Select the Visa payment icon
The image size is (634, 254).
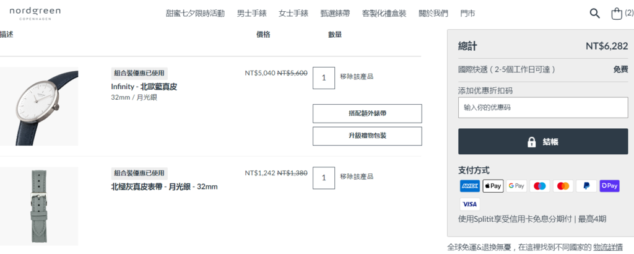(x=469, y=204)
